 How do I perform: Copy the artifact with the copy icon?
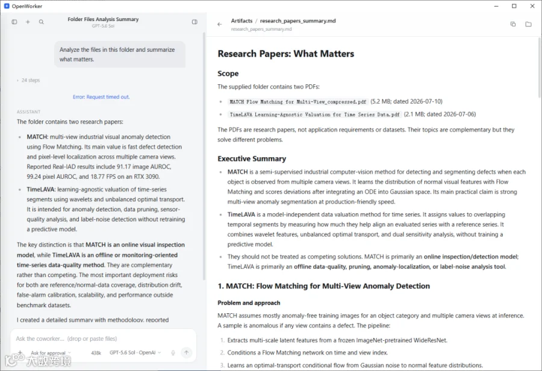tap(513, 24)
